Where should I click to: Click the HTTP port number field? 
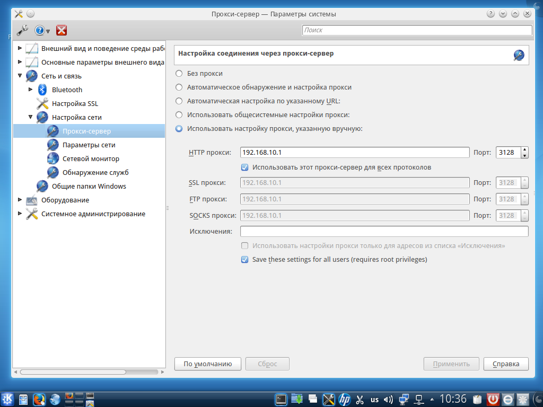508,152
